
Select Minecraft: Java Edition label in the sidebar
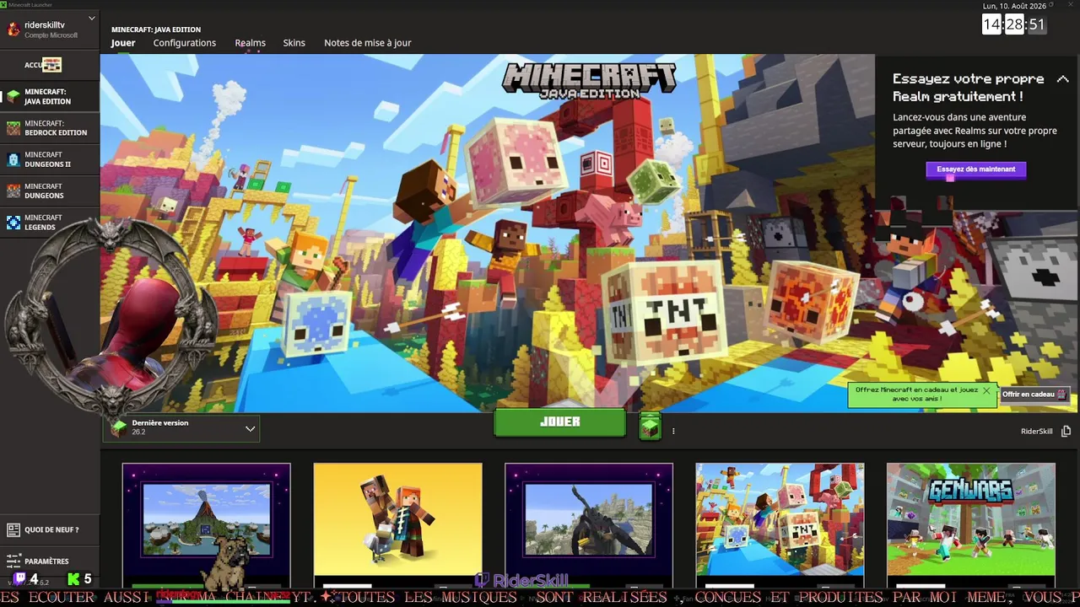[47, 97]
